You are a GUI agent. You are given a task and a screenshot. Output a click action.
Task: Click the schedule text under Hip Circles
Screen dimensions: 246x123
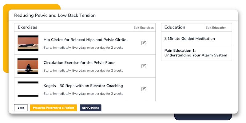83,47
